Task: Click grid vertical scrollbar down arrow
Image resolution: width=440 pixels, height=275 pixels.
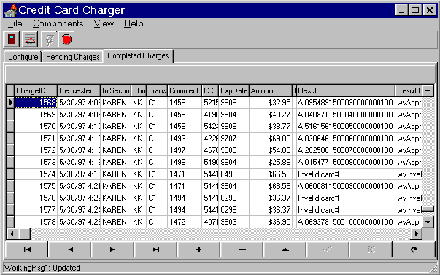Action: (x=428, y=222)
